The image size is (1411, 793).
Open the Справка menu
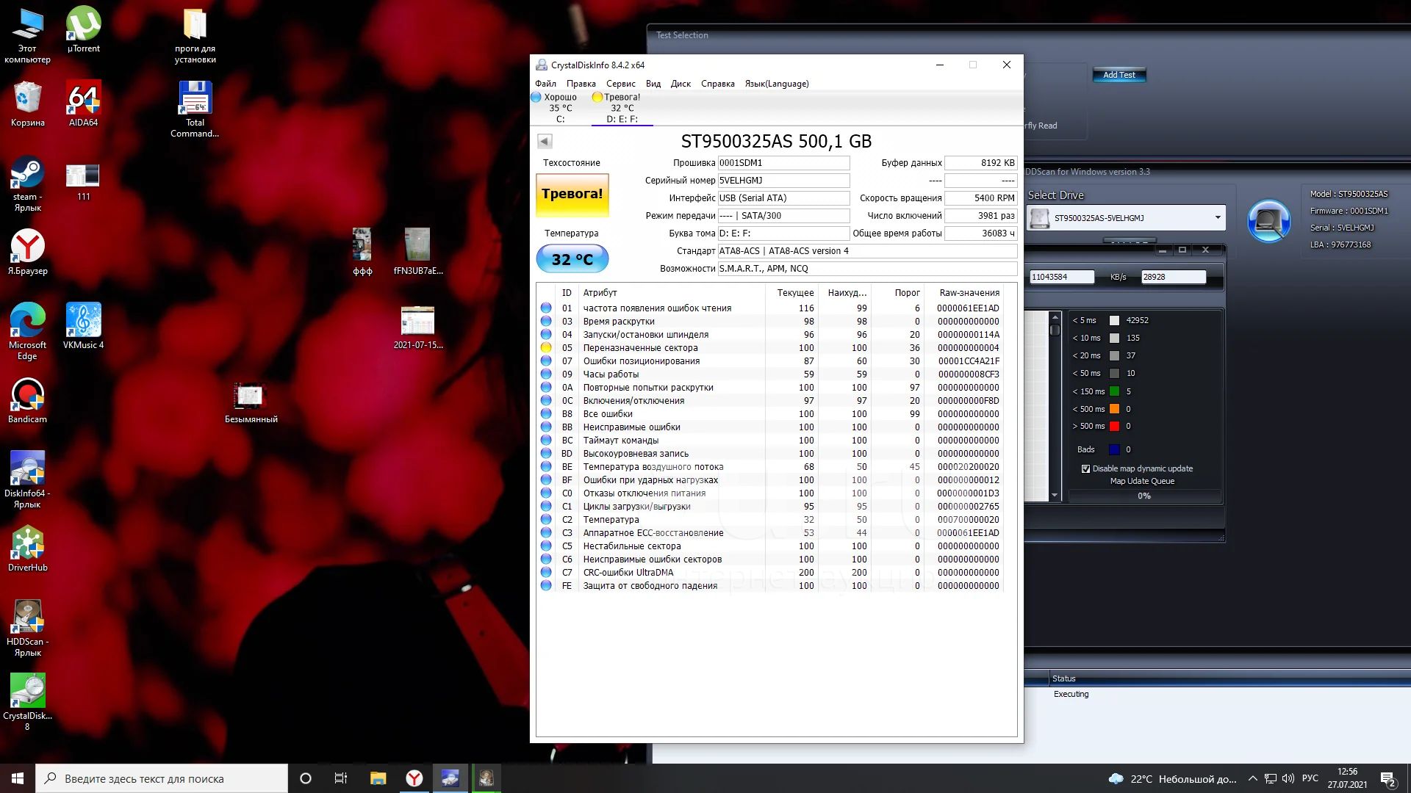(x=717, y=84)
